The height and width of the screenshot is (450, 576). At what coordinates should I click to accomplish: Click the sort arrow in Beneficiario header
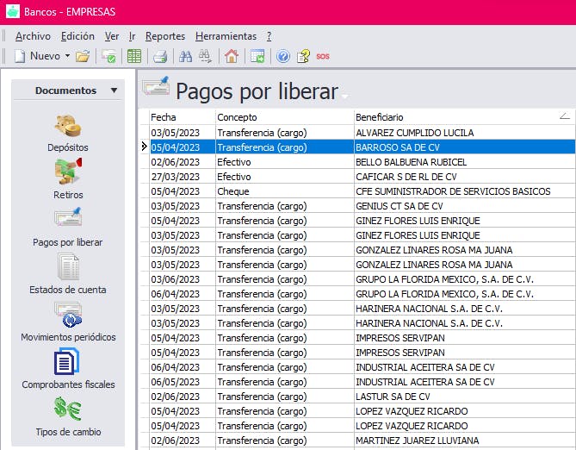[565, 116]
